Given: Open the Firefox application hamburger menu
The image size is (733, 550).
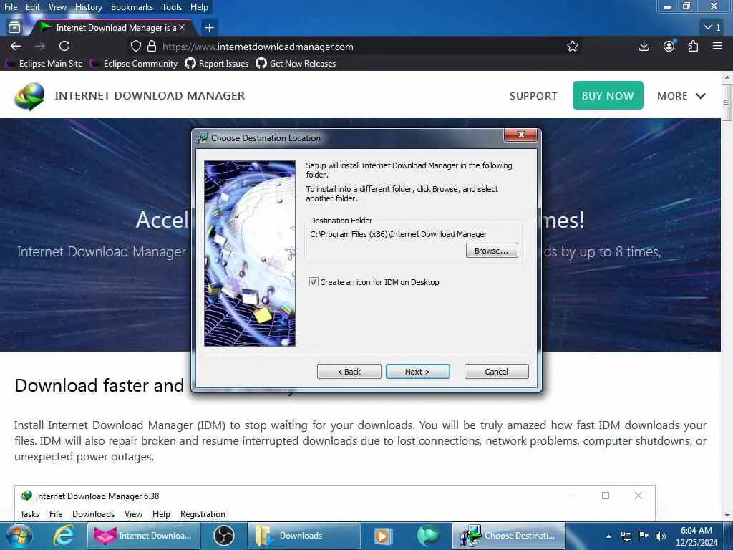Looking at the screenshot, I should 717,46.
